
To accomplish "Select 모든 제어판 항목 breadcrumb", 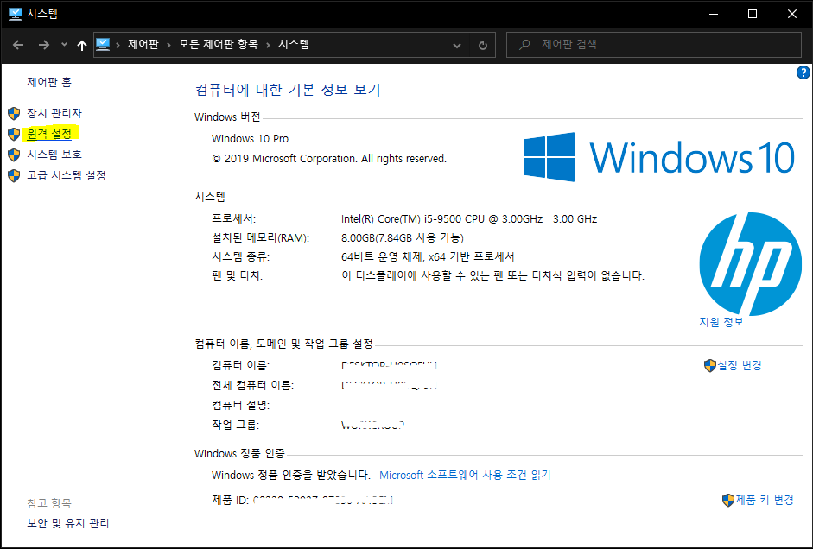I will click(219, 45).
